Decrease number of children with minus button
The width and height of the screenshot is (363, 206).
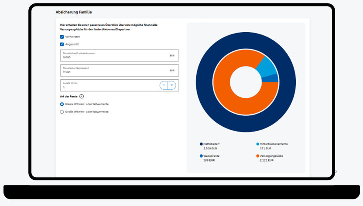pos(164,85)
